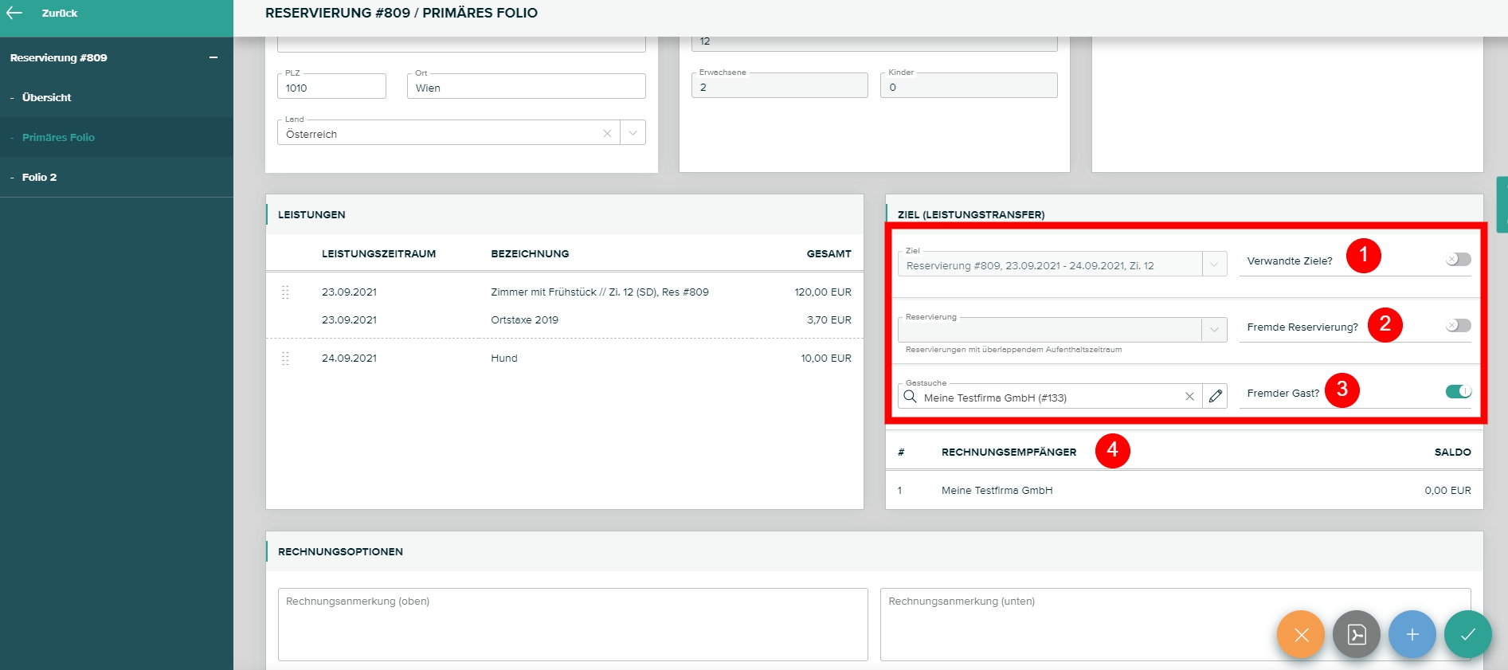Clear the Österreich country selection
The height and width of the screenshot is (670, 1508).
[x=607, y=133]
